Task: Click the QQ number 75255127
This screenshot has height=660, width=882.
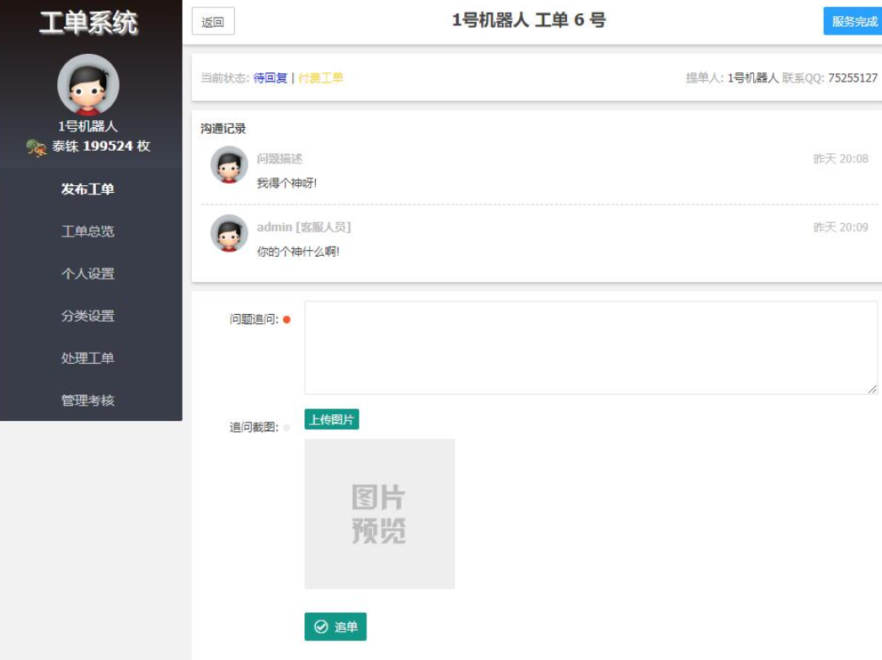Action: pos(853,78)
